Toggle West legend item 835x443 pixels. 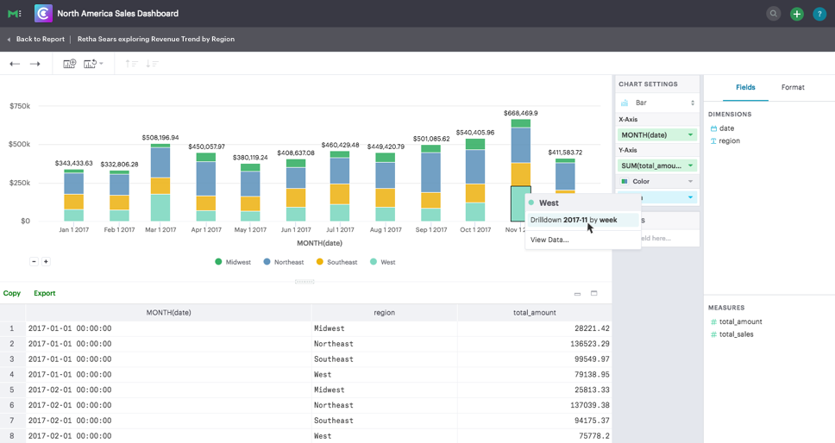point(382,262)
